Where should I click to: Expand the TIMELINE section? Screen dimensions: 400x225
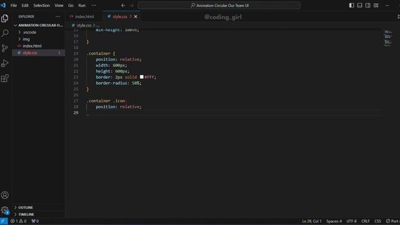38,214
